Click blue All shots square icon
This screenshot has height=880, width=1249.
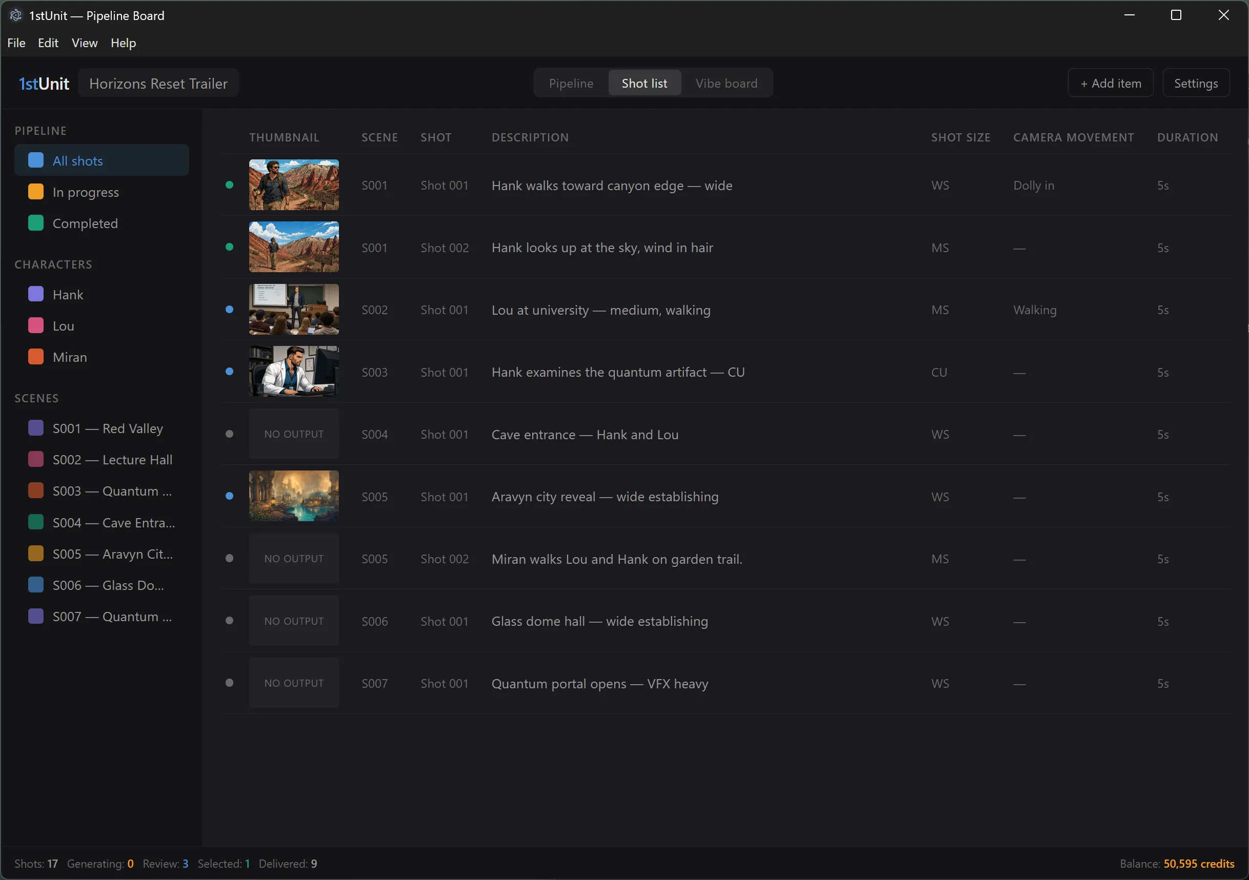click(36, 160)
